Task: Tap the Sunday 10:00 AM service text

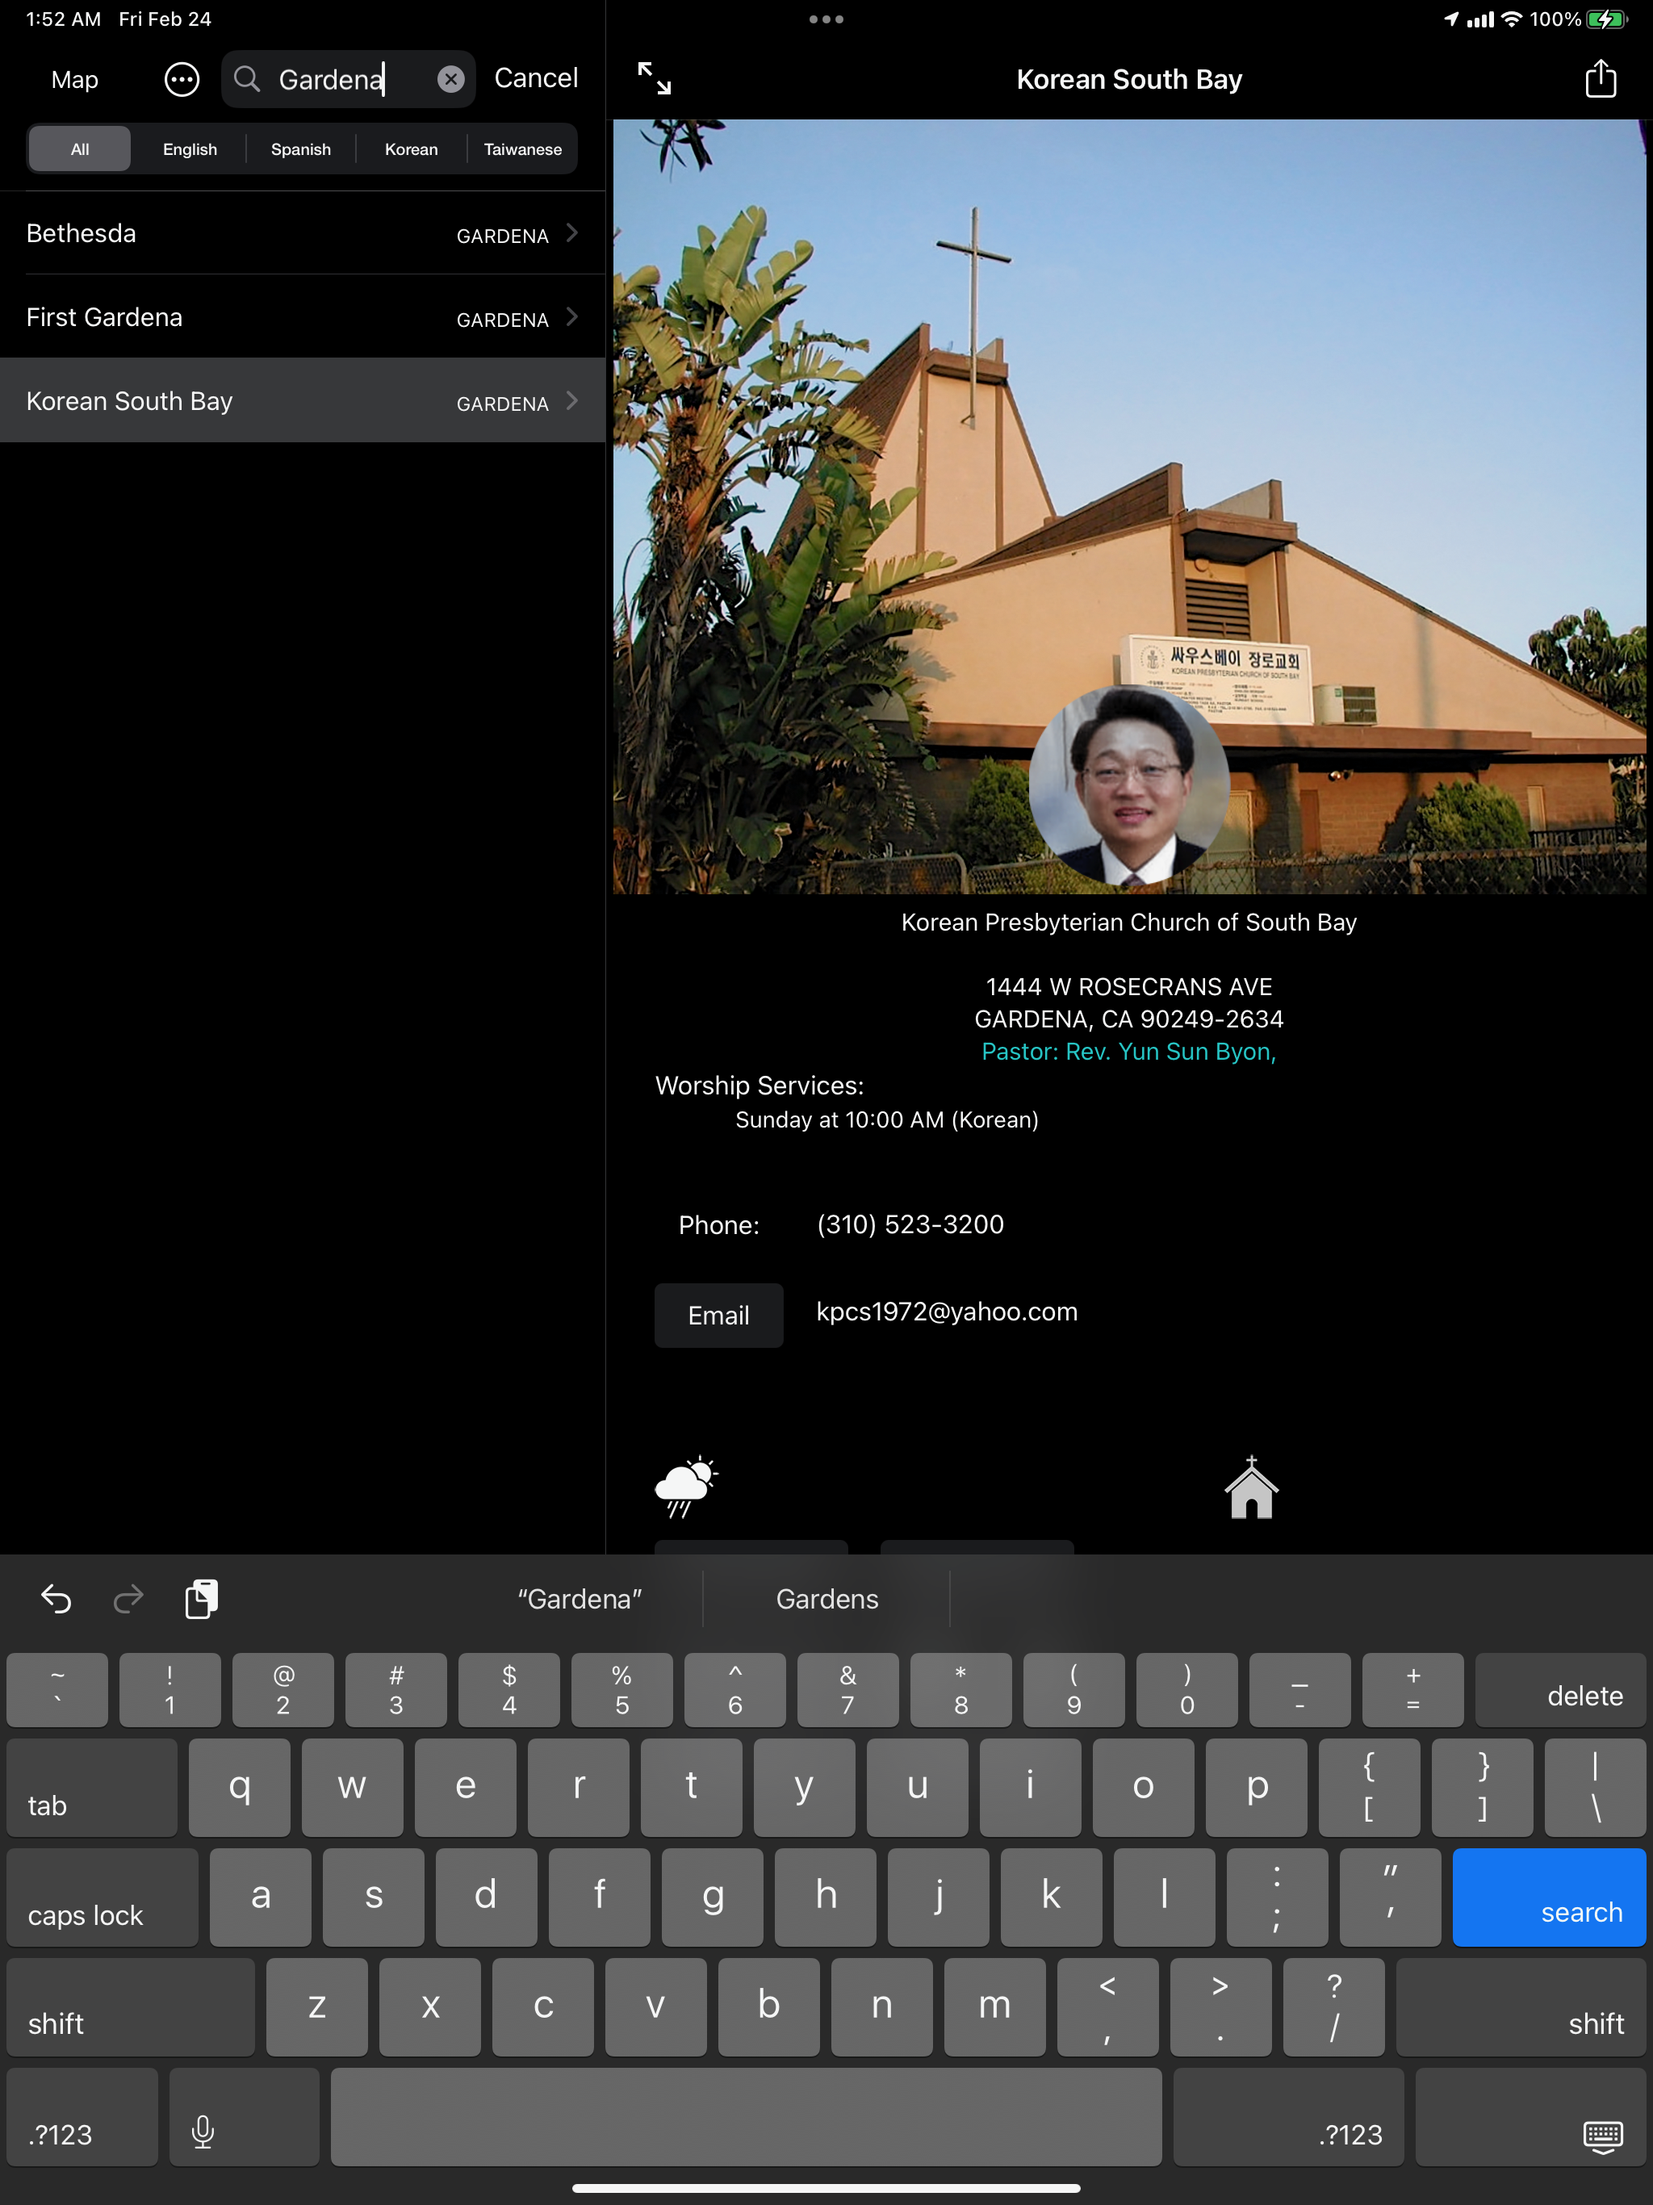Action: click(x=886, y=1119)
